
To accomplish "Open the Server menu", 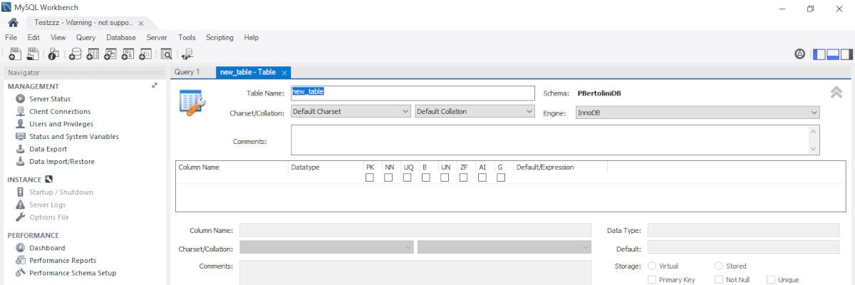I will [x=157, y=37].
